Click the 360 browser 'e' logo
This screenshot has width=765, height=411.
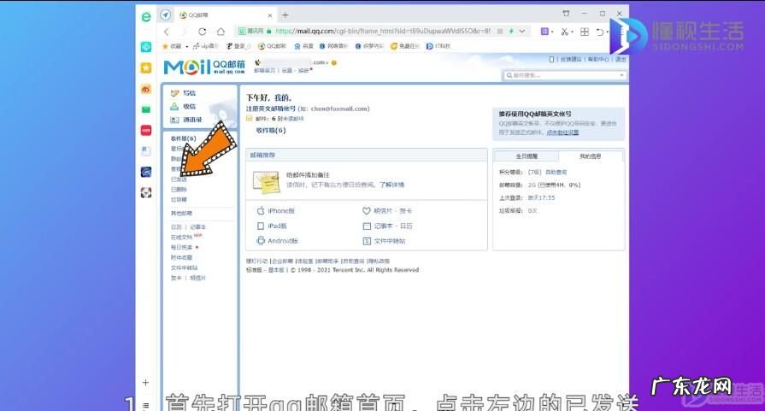[146, 17]
